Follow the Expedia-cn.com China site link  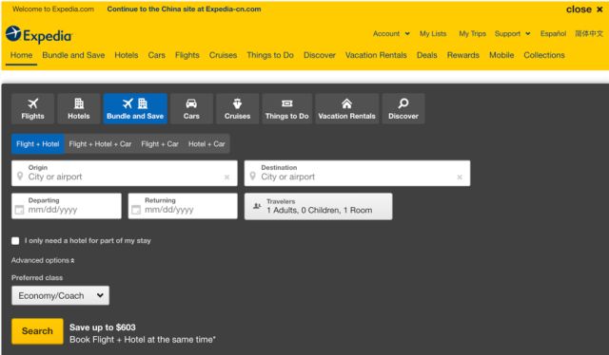[184, 9]
